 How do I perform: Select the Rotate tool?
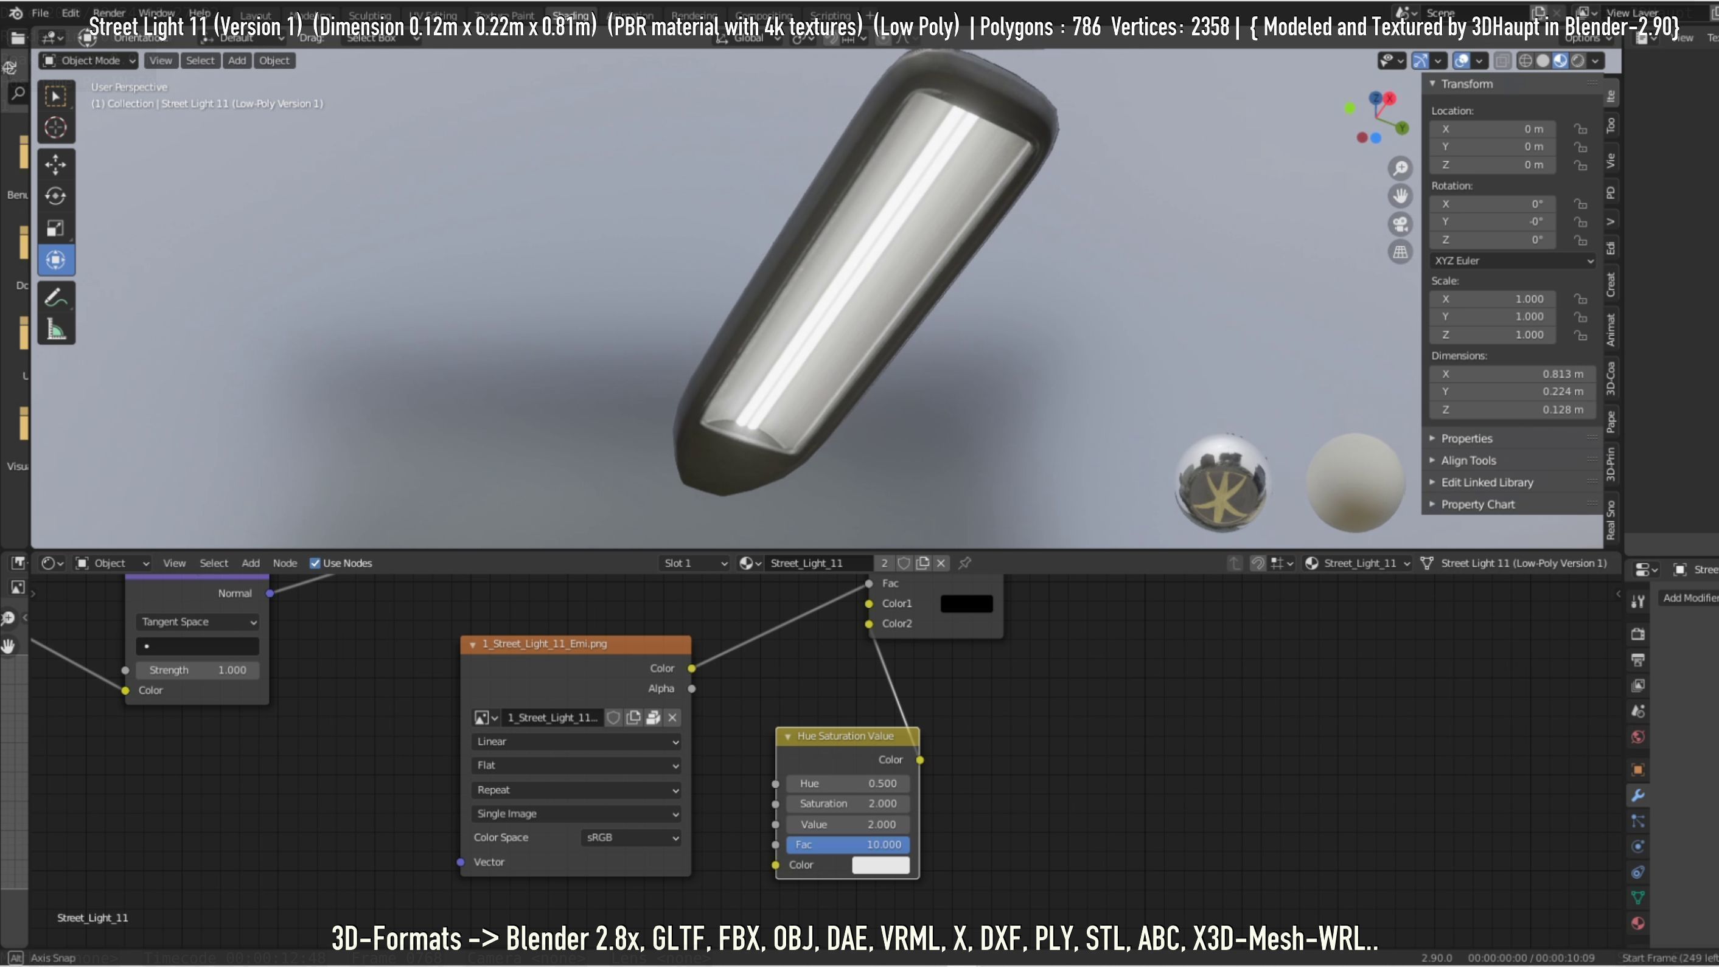(x=56, y=196)
